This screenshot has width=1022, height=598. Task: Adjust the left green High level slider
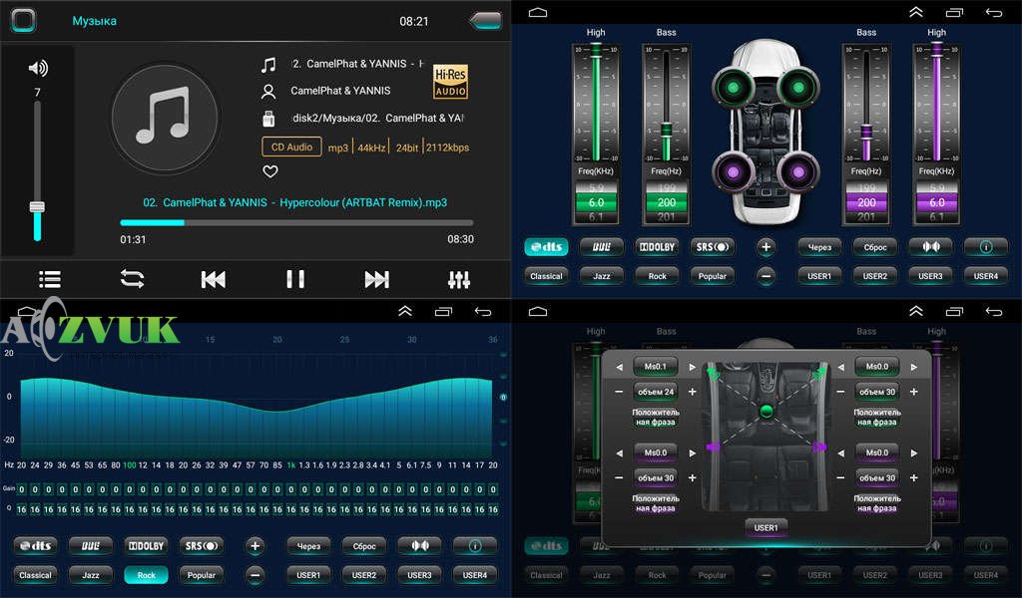596,103
